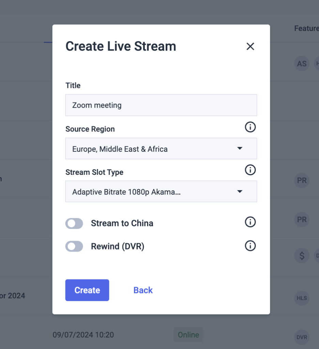Screen dimensions: 319x349
Task: Click the AS avatar in the background
Action: pos(301,63)
